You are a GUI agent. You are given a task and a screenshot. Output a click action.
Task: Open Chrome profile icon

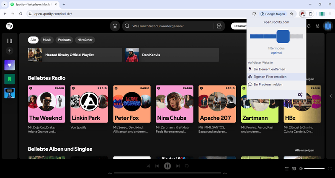pyautogui.click(x=322, y=14)
